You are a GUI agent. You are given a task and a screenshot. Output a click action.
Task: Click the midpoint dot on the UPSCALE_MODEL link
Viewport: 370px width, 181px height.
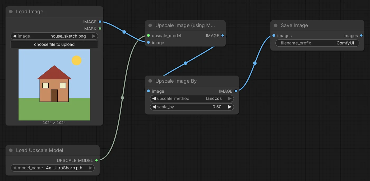click(x=122, y=98)
